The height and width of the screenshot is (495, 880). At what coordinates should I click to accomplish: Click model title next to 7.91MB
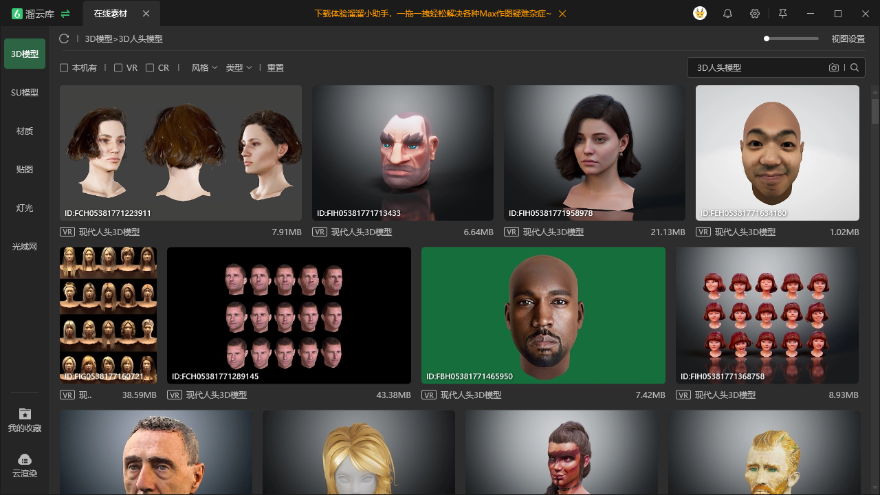109,232
